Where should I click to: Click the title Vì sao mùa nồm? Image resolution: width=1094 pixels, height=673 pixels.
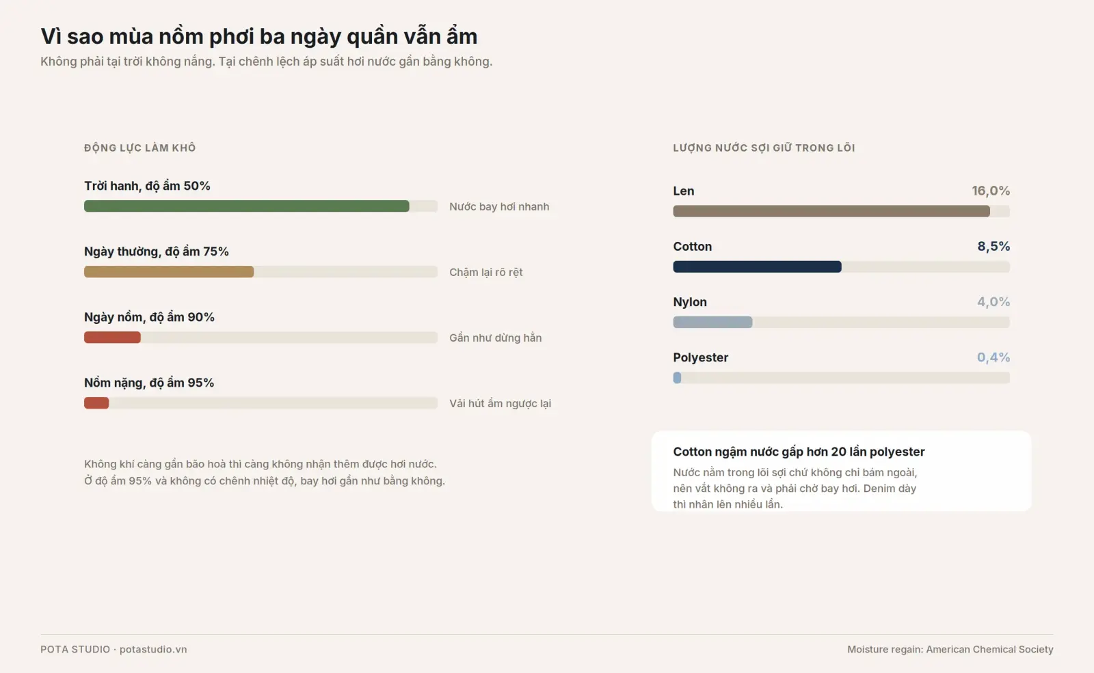259,36
